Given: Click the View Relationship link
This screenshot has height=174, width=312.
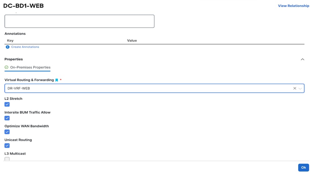Looking at the screenshot, I should pyautogui.click(x=294, y=6).
